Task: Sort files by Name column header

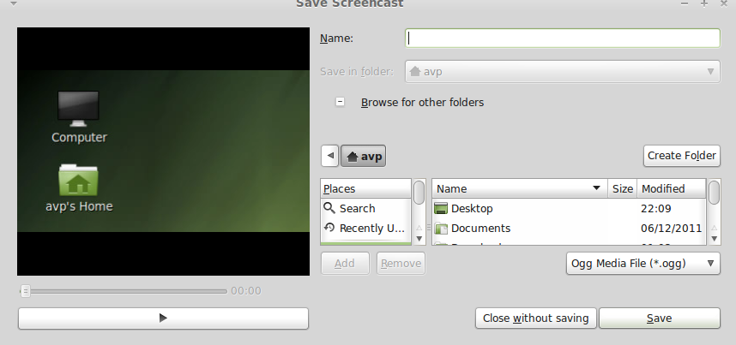Action: coord(520,188)
